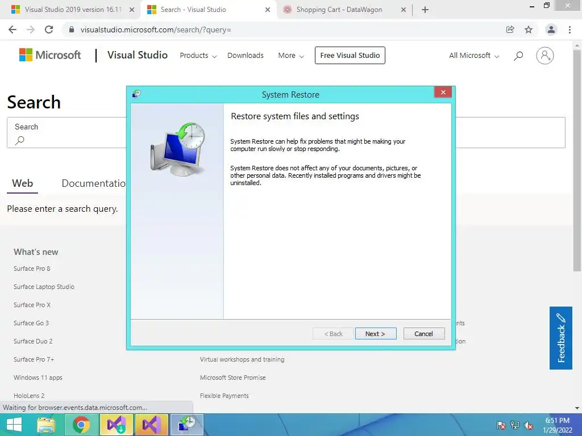Expand the Products dropdown menu
This screenshot has height=436, width=582.
pyautogui.click(x=198, y=56)
